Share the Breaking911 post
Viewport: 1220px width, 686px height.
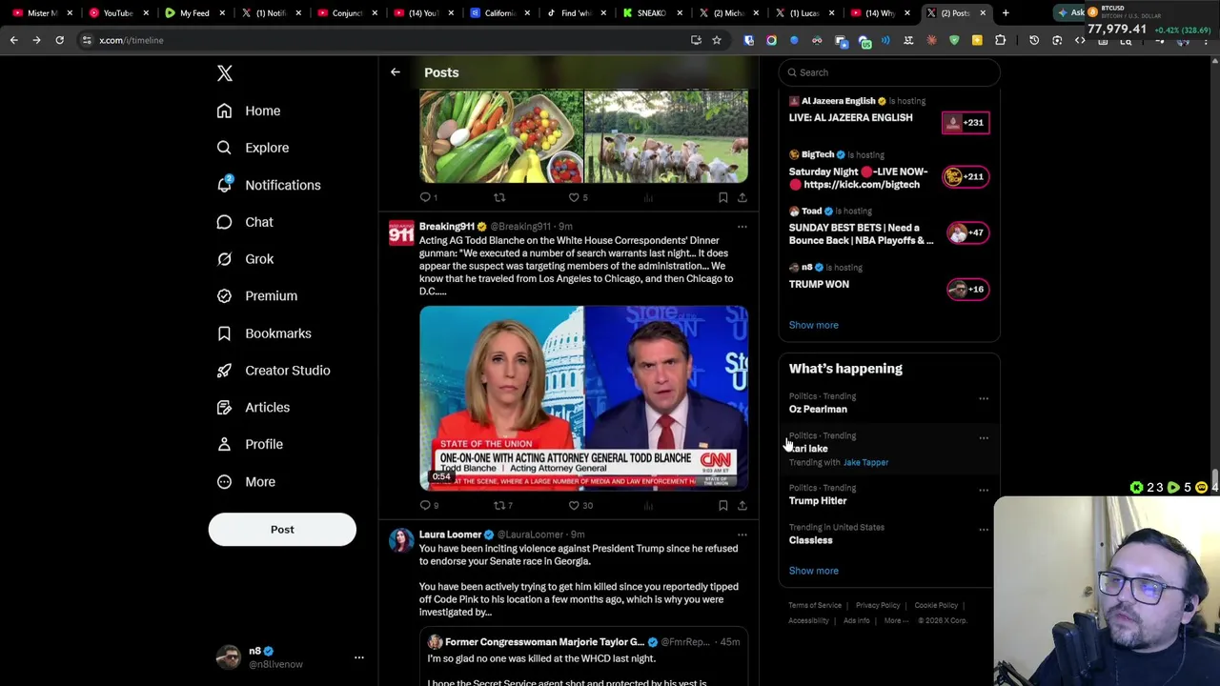(742, 506)
